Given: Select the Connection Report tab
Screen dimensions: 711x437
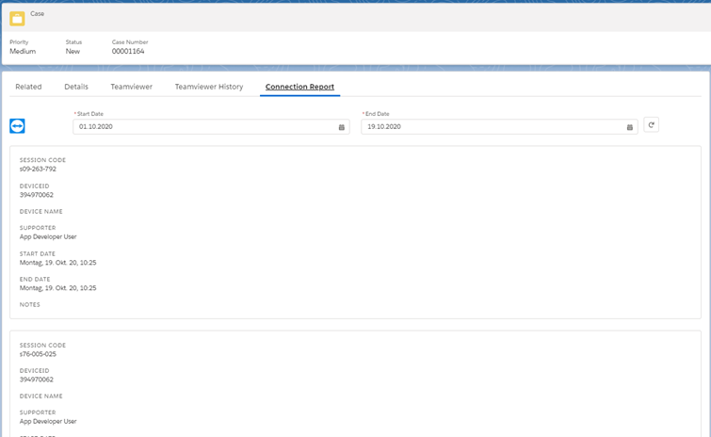Looking at the screenshot, I should coord(299,87).
